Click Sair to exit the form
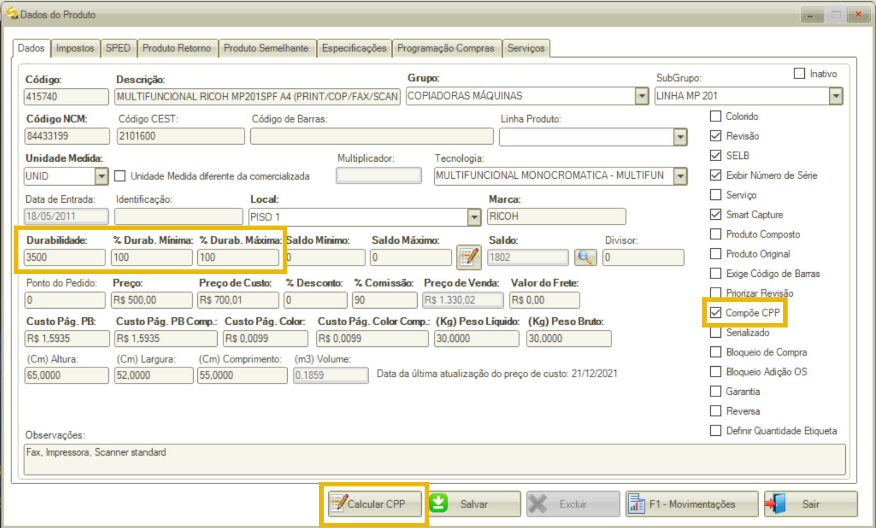Image resolution: width=876 pixels, height=528 pixels. coord(810,504)
